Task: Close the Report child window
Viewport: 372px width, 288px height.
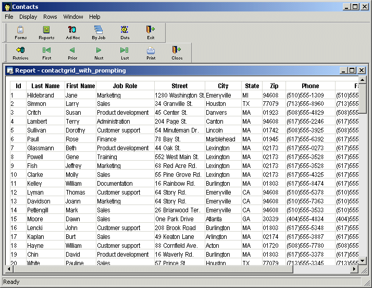Action: pyautogui.click(x=362, y=70)
